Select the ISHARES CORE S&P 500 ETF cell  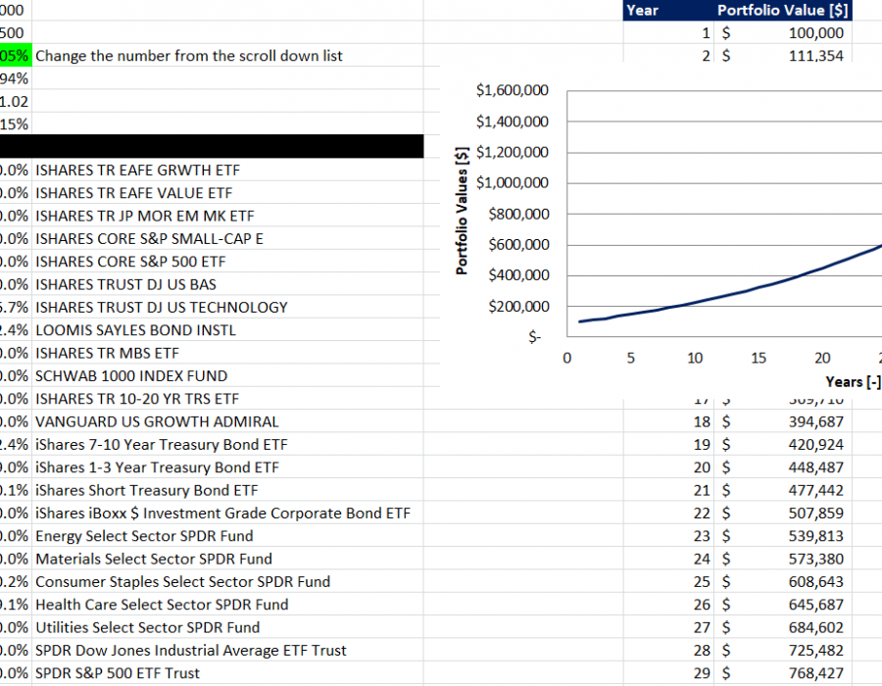coord(130,262)
